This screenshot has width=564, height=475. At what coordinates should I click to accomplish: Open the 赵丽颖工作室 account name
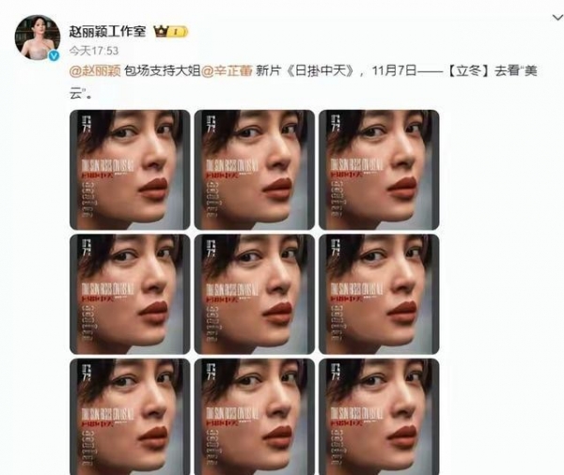[107, 31]
